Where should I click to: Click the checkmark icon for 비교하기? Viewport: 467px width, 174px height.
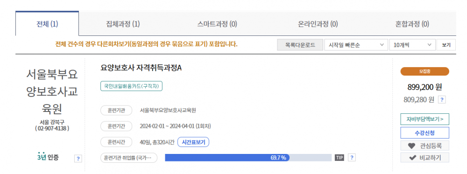click(412, 158)
